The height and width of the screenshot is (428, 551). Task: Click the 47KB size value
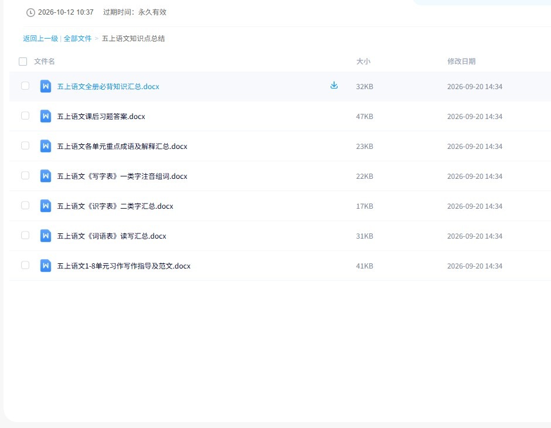[x=365, y=116]
